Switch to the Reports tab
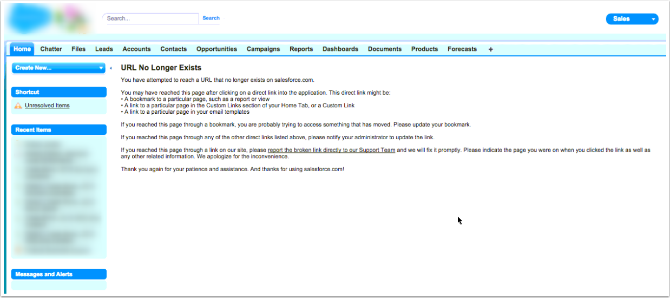 (x=301, y=49)
